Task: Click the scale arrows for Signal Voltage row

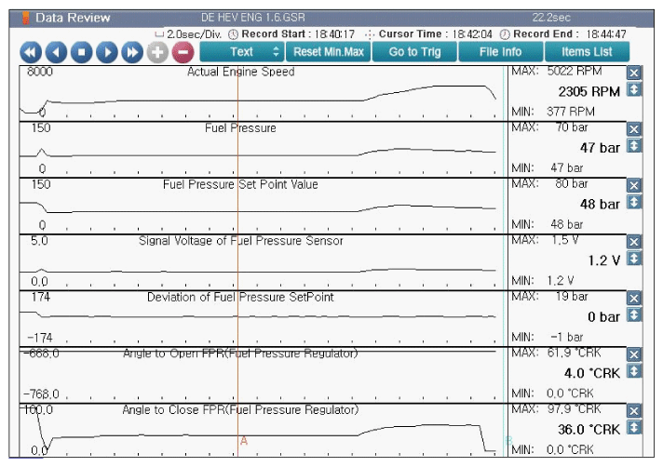Action: pos(634,259)
